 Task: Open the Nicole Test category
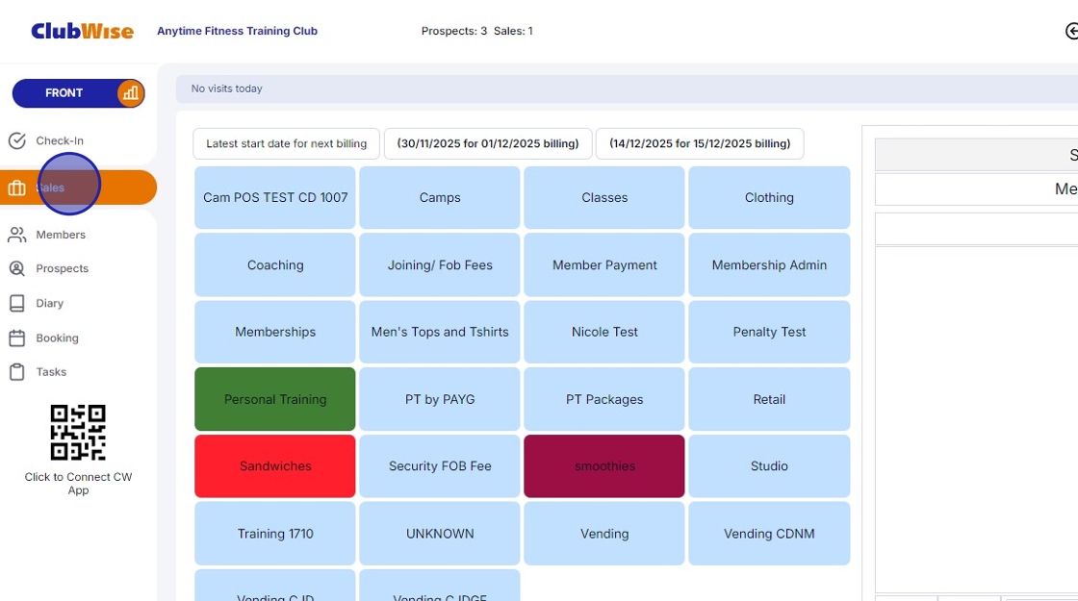click(x=604, y=332)
